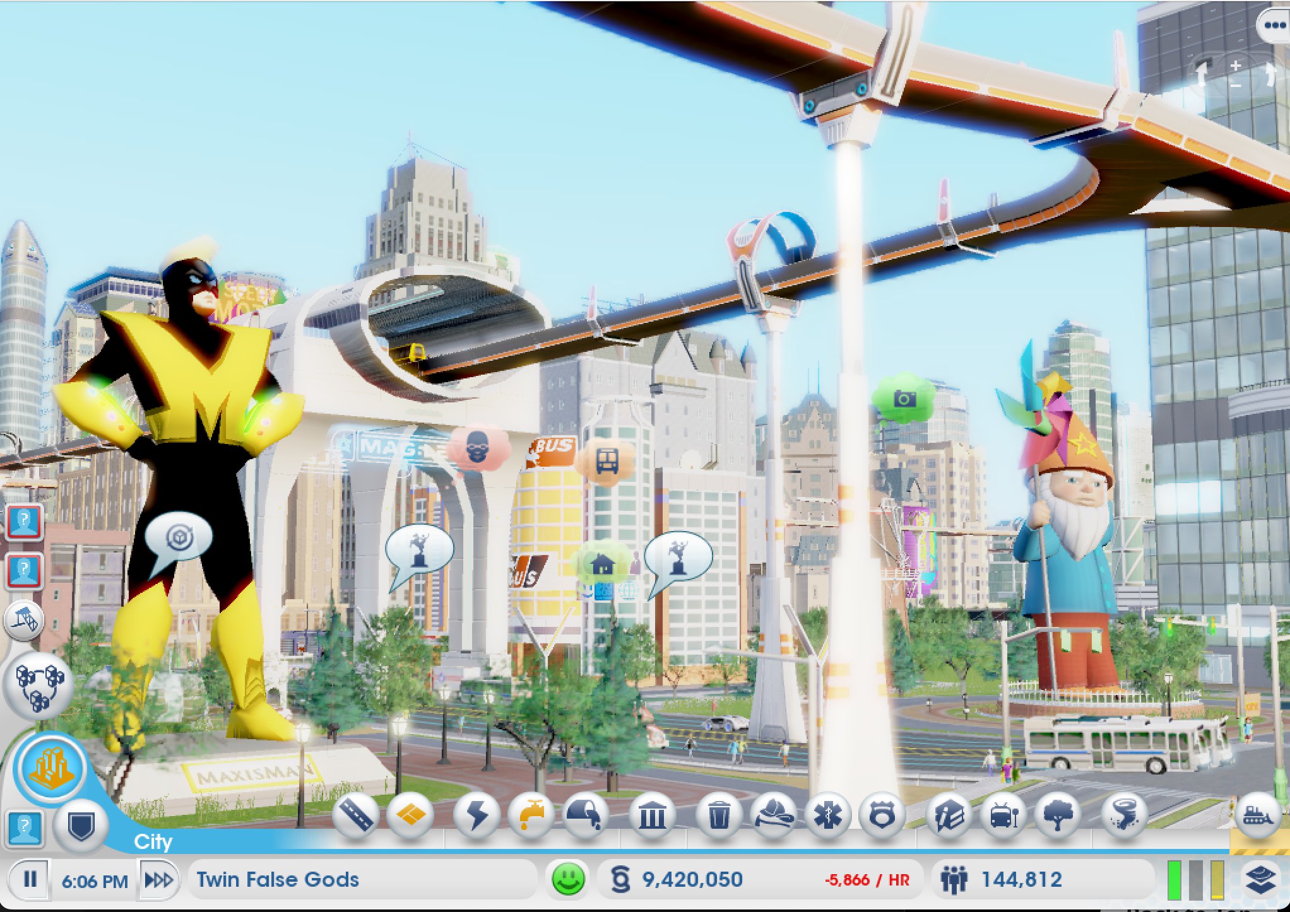
Task: Click the green residential demand bar
Action: click(1174, 880)
